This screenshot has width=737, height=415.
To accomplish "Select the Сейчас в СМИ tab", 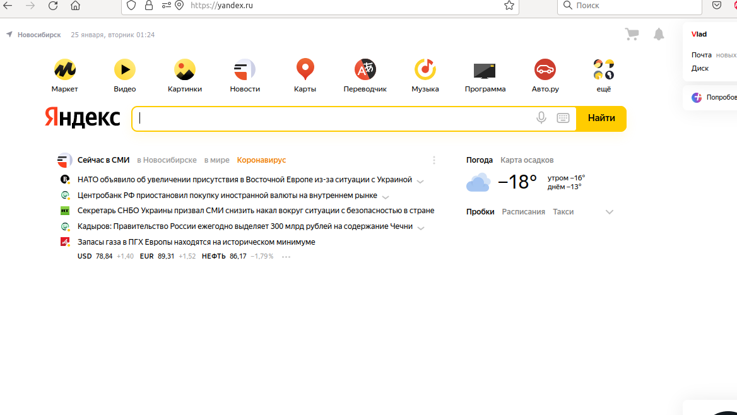I will [103, 160].
